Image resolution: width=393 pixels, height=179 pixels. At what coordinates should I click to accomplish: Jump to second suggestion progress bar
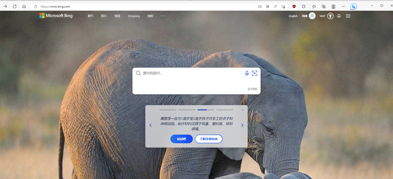(187, 110)
